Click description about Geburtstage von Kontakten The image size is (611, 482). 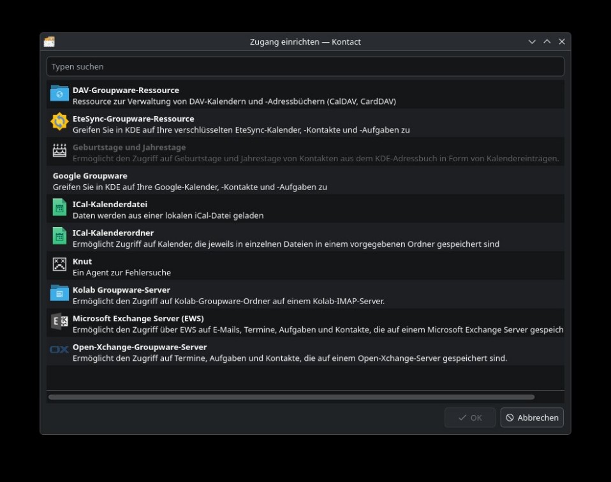316,159
